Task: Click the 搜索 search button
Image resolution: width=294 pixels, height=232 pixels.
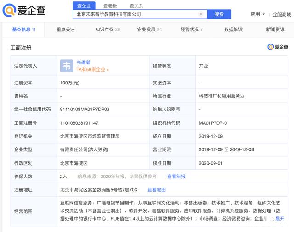Action: click(219, 14)
